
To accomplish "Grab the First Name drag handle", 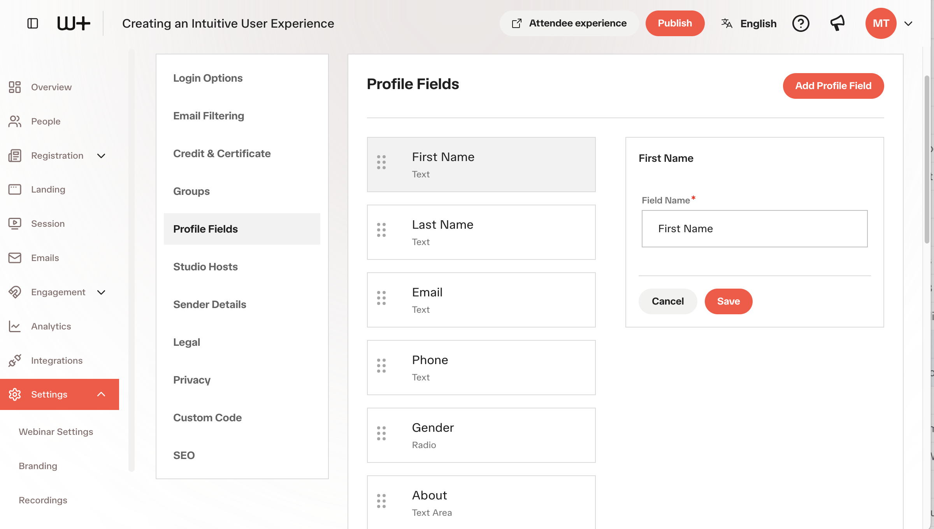I will [x=381, y=162].
